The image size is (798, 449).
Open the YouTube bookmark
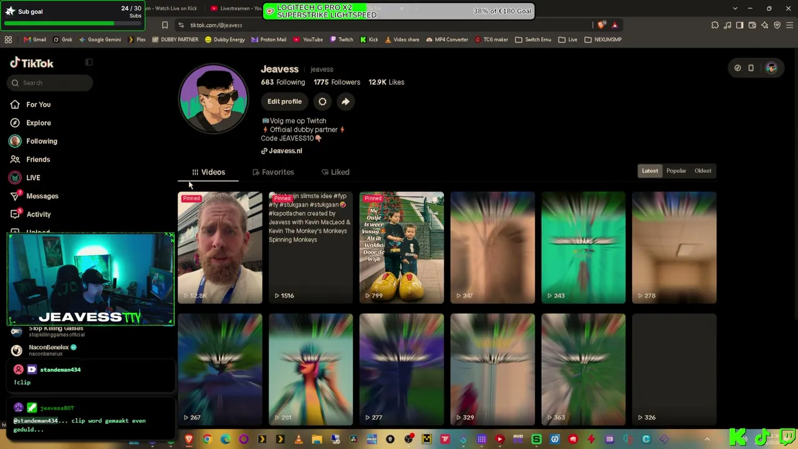[x=308, y=39]
